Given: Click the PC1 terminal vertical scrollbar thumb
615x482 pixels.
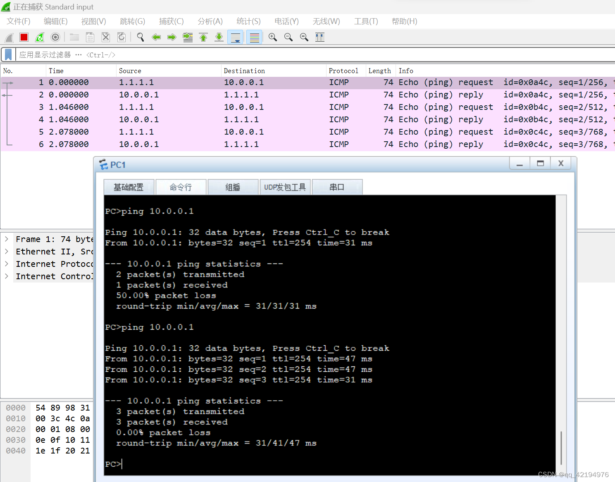Looking at the screenshot, I should tap(561, 448).
